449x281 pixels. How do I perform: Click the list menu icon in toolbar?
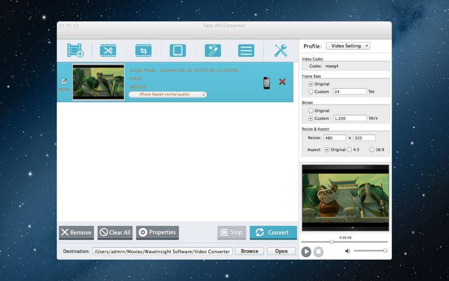(x=246, y=51)
